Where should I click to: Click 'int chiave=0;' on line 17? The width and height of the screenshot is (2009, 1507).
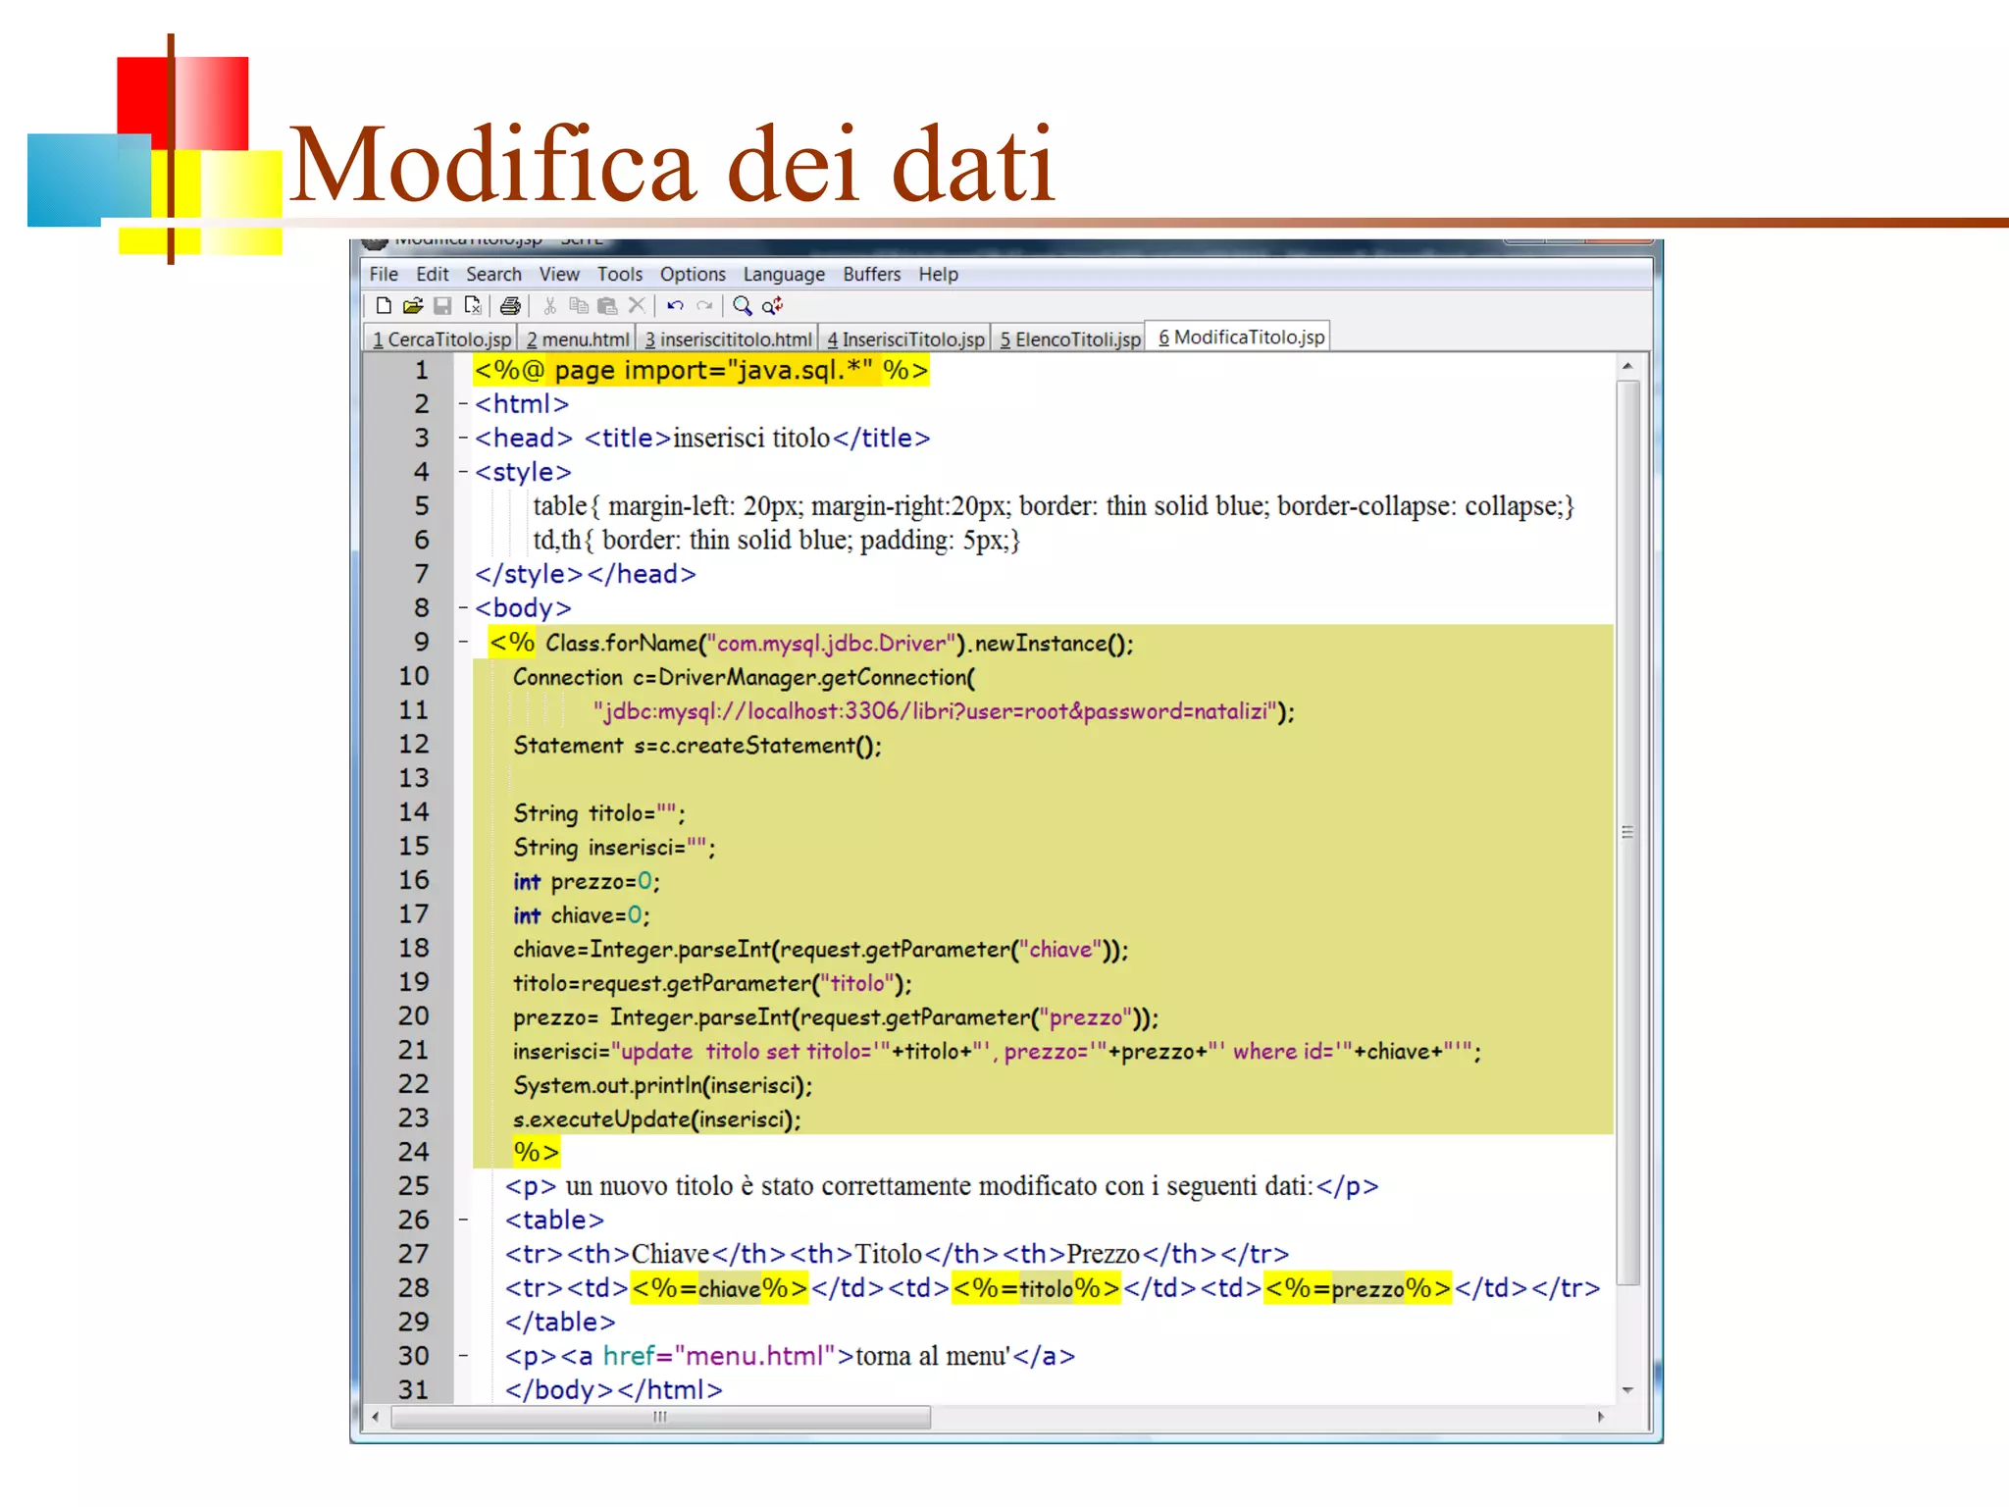click(582, 915)
